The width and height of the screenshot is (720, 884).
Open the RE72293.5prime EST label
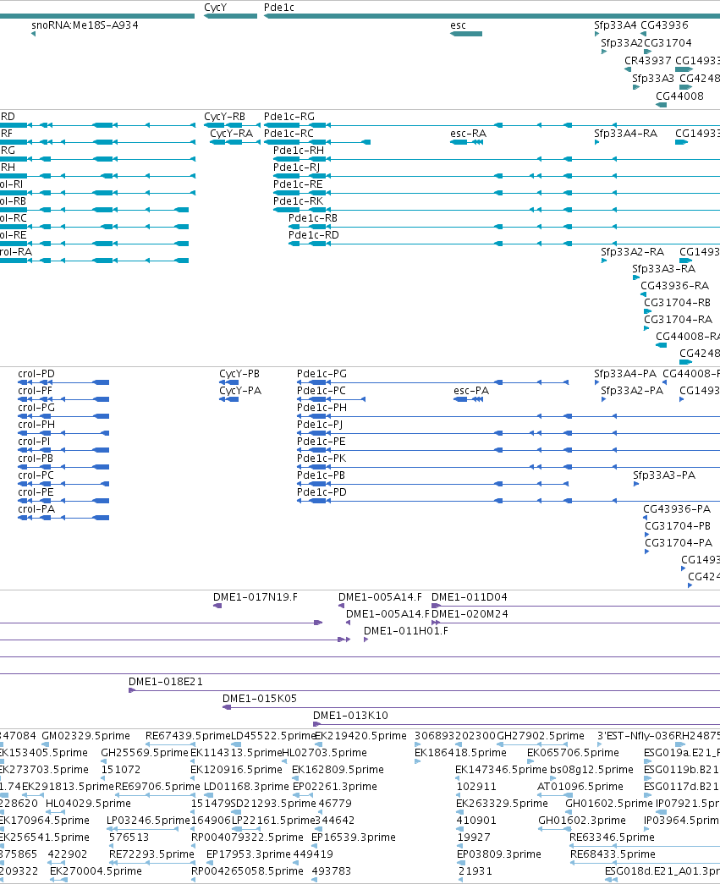tap(151, 854)
